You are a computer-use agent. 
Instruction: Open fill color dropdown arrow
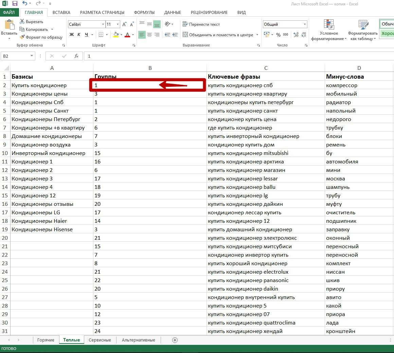tap(121, 35)
